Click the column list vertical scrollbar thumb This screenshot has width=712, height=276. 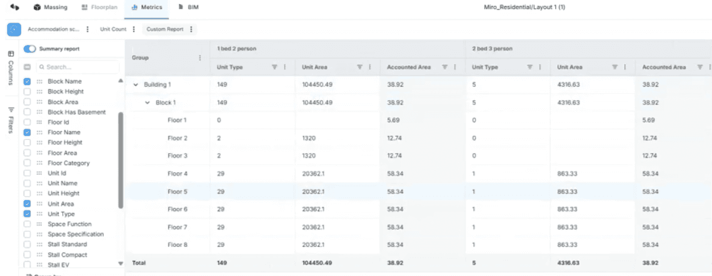[x=121, y=161]
